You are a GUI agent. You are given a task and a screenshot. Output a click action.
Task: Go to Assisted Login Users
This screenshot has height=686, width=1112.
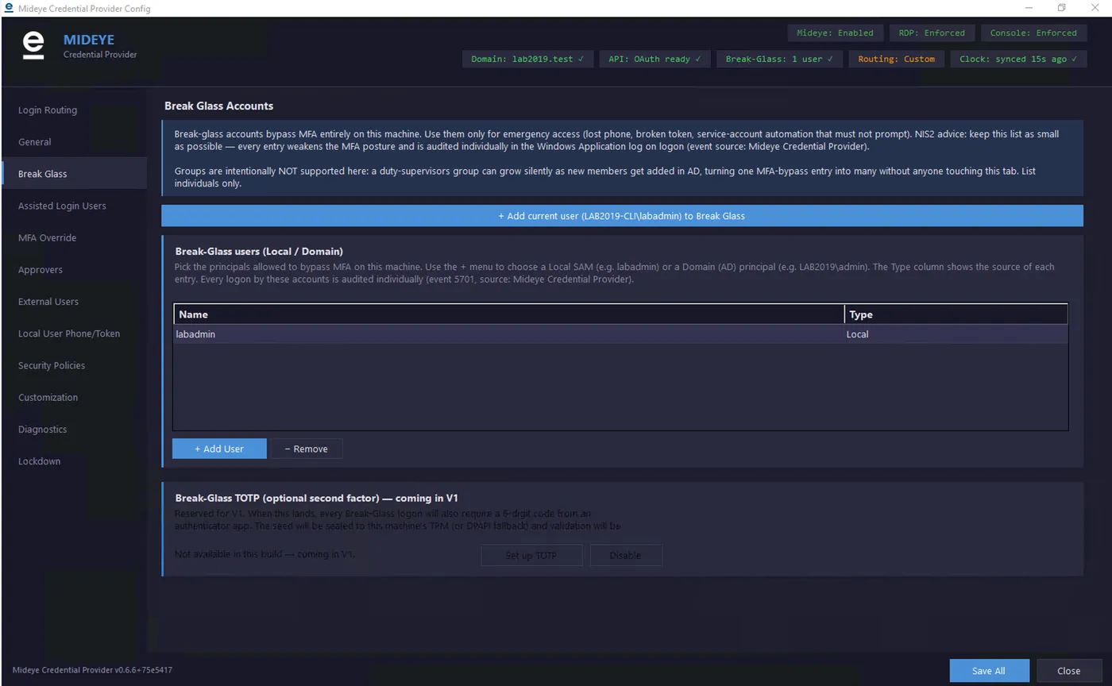pos(74,206)
